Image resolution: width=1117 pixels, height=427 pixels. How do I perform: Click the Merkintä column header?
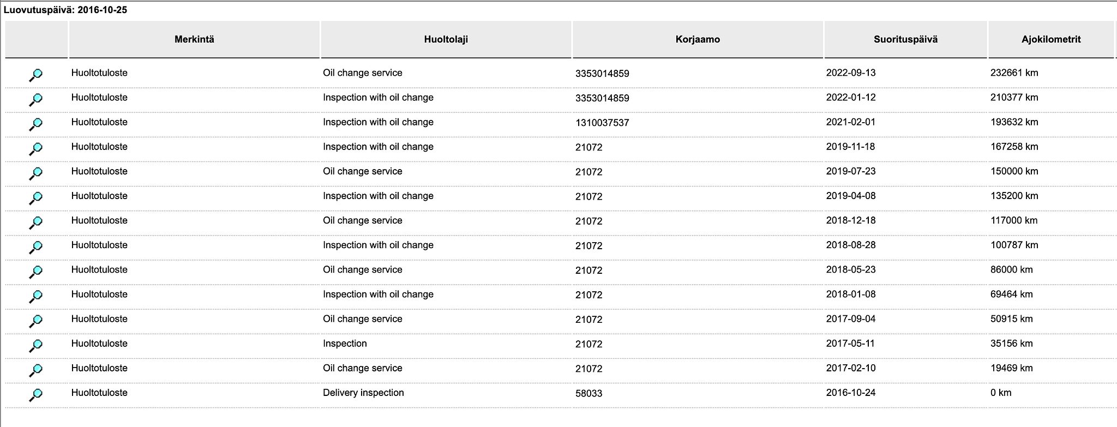click(x=194, y=39)
